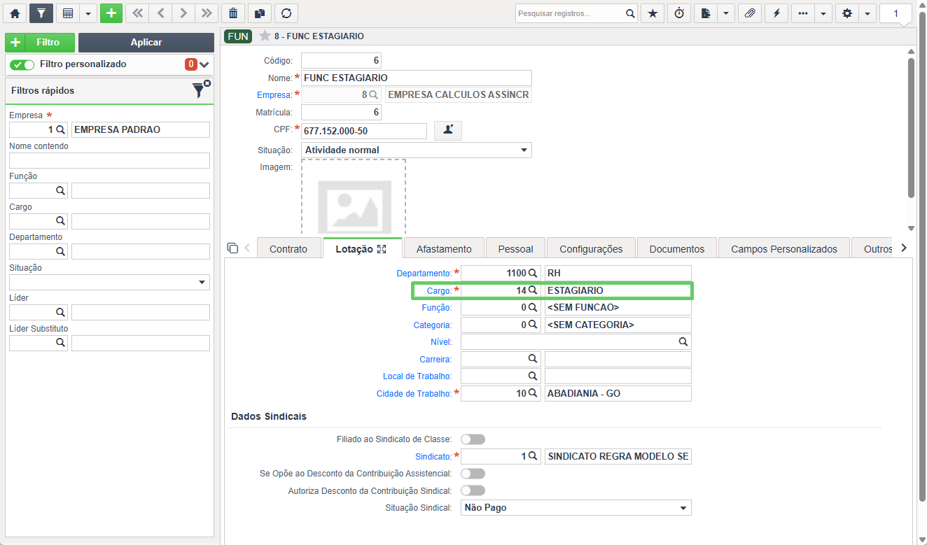Expand the Situação Sindical Não Pago dropdown

tap(576, 508)
